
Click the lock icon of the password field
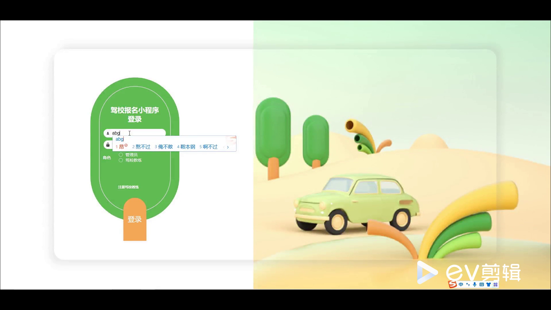[108, 145]
